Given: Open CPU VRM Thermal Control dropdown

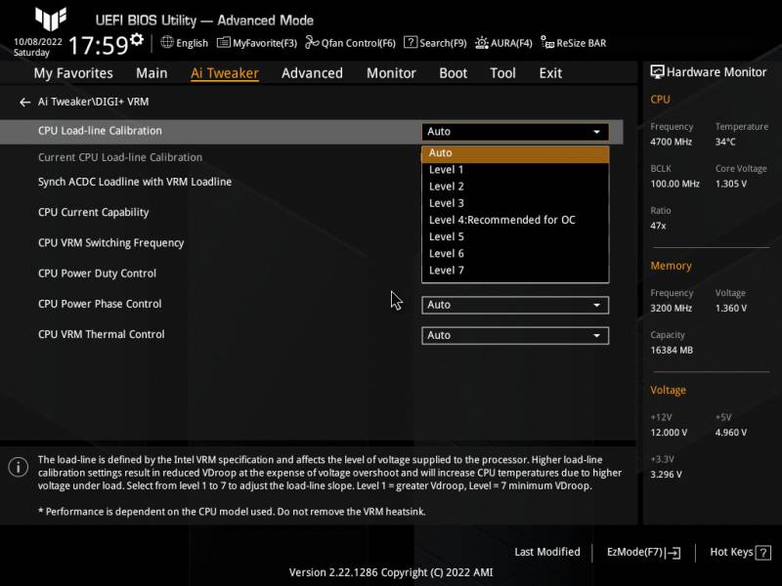Looking at the screenshot, I should (x=515, y=335).
